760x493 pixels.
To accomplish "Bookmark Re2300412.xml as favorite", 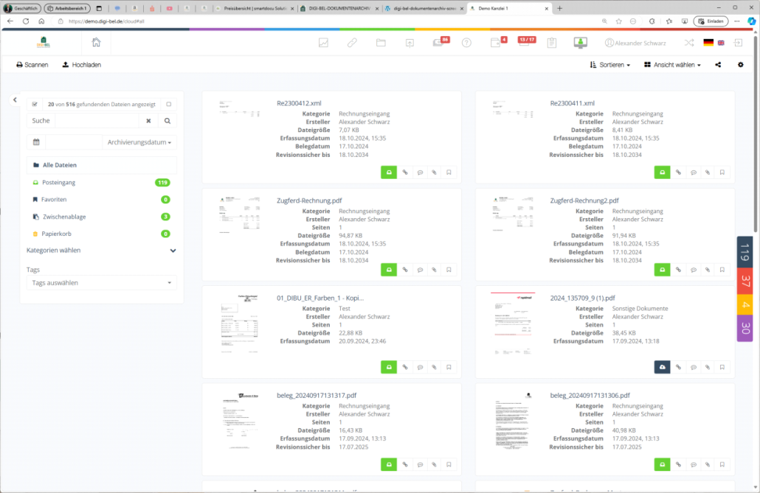I will click(449, 172).
